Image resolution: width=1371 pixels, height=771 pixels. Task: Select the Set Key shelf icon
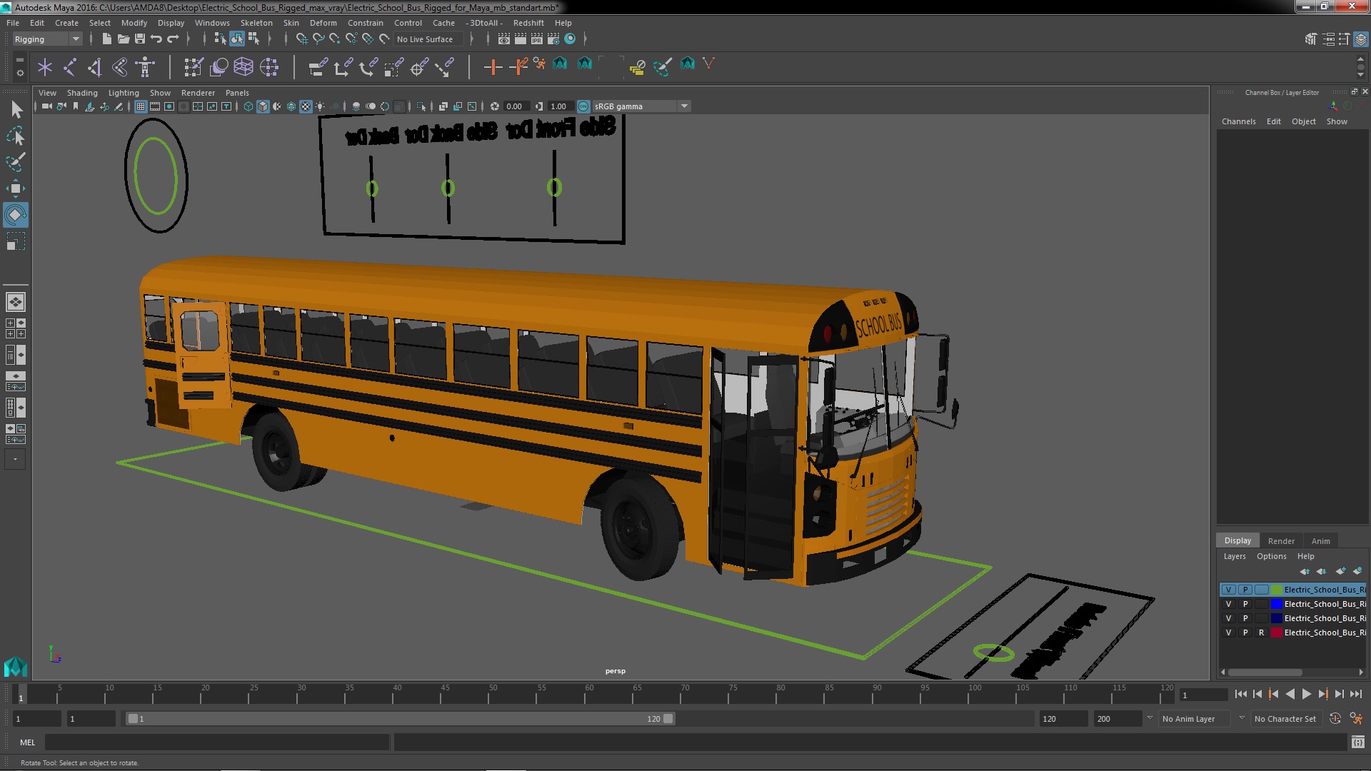[x=493, y=67]
